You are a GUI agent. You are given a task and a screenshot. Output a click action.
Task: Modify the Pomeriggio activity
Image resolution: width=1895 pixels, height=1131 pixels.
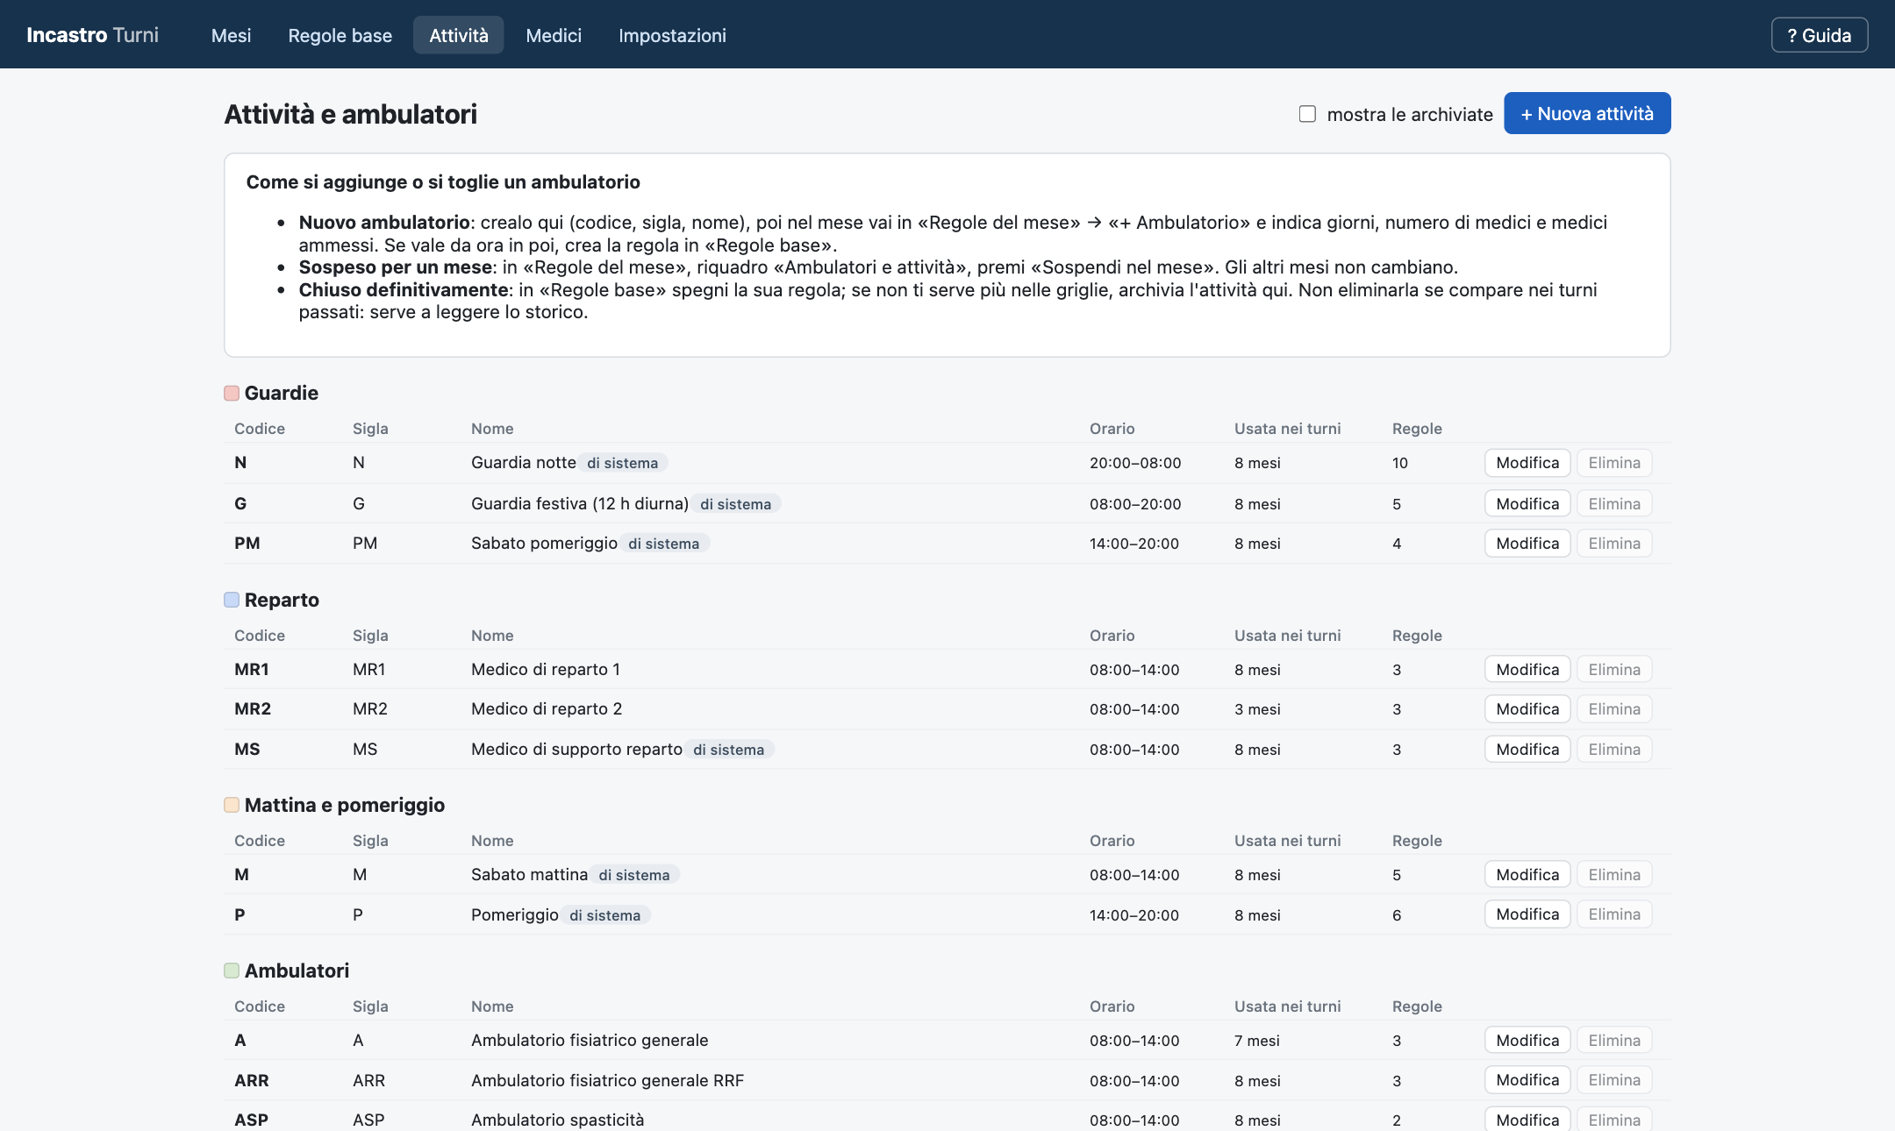1527,914
